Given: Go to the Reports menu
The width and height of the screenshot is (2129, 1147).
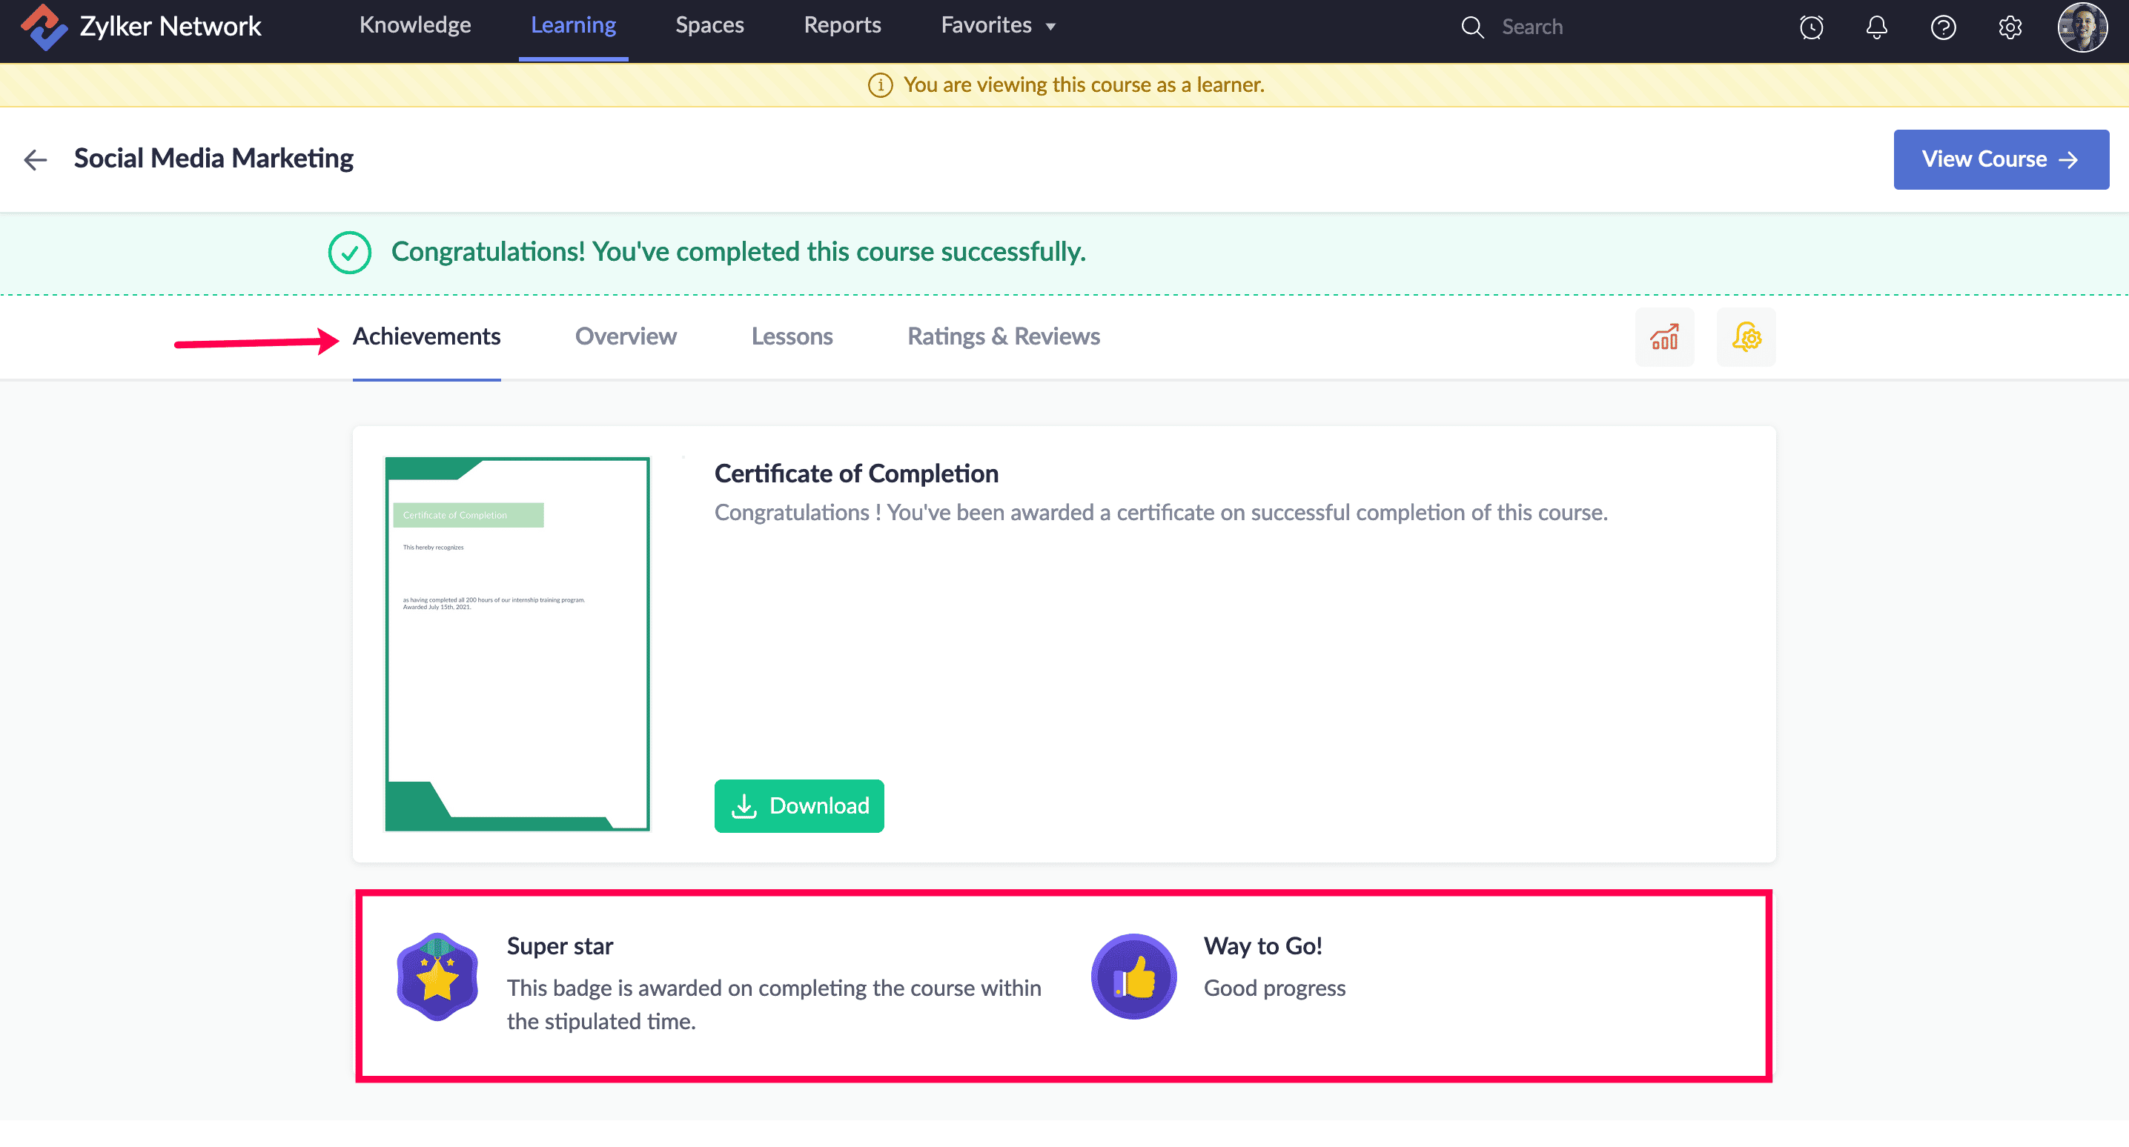Looking at the screenshot, I should tap(842, 26).
